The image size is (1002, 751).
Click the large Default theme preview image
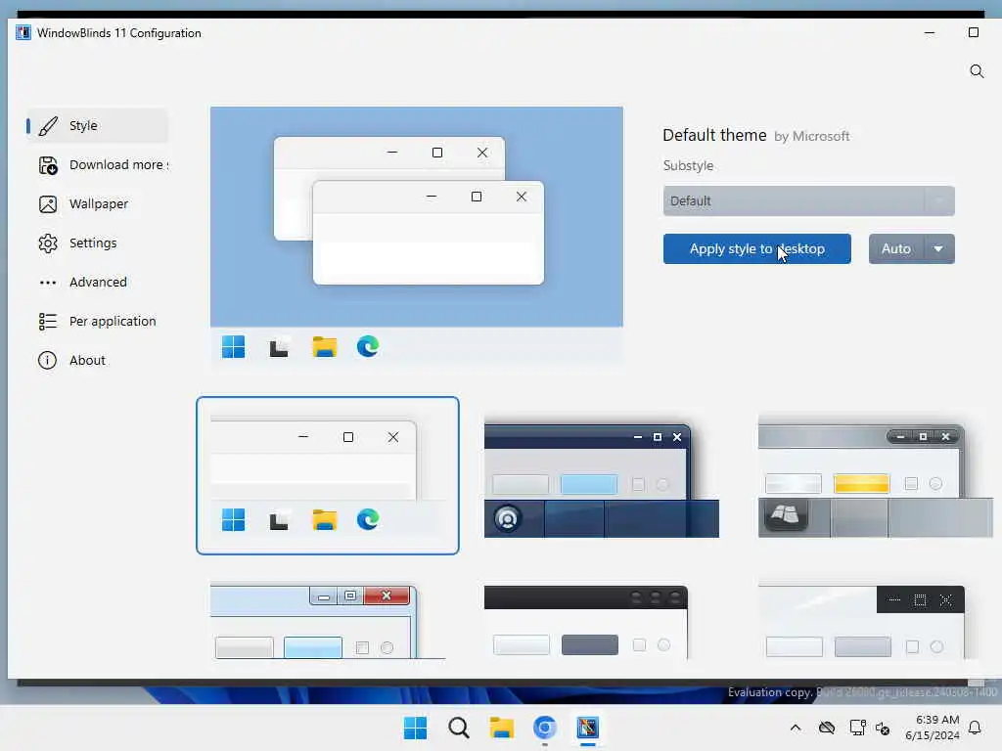(417, 237)
